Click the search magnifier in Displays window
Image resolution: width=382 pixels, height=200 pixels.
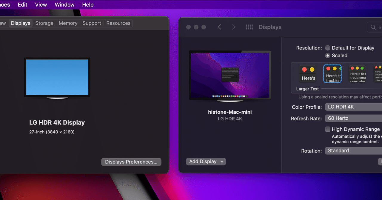[x=373, y=27]
